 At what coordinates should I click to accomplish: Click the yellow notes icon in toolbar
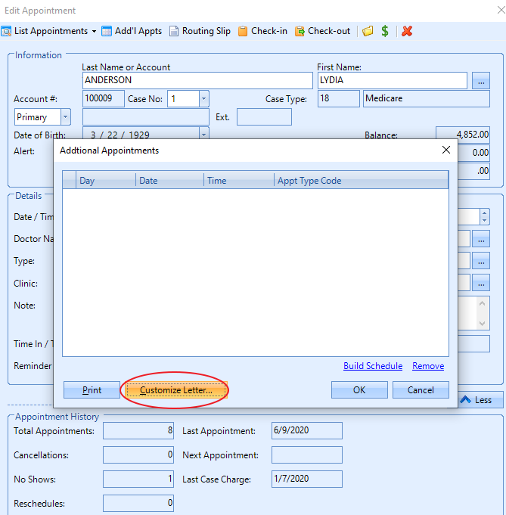[x=368, y=31]
